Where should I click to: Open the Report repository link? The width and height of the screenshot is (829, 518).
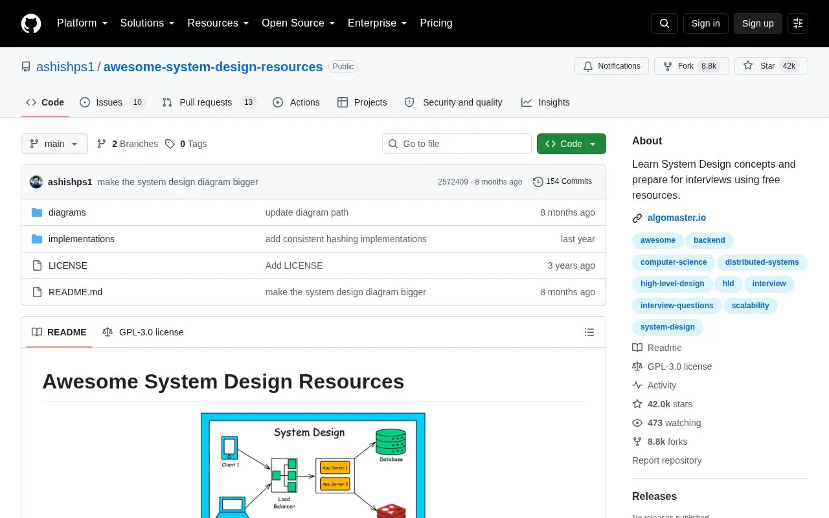click(x=666, y=460)
